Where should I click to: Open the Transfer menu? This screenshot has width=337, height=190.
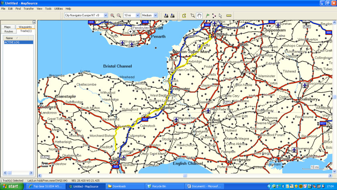coord(28,9)
